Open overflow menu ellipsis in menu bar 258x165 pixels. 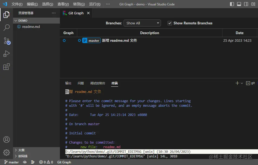pos(108,4)
